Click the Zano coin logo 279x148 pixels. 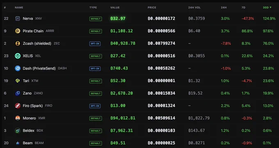click(18, 93)
